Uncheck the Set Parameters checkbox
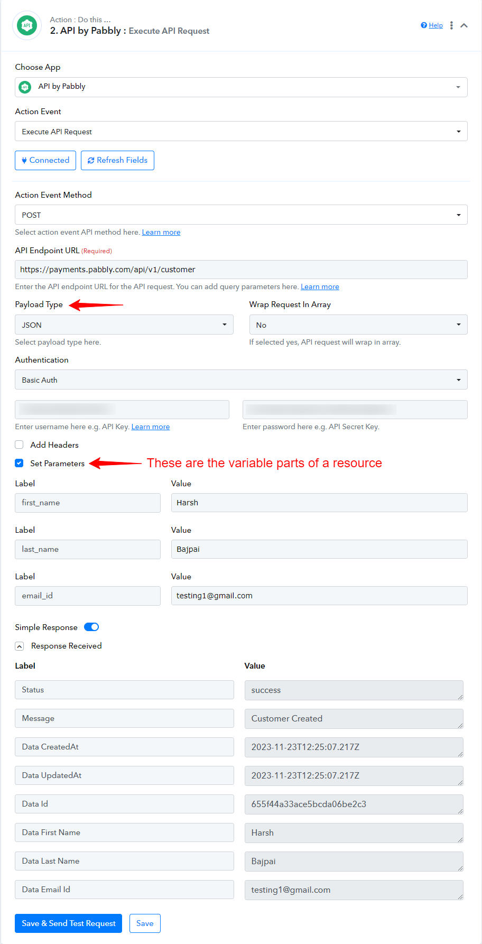The width and height of the screenshot is (482, 944). (x=19, y=463)
